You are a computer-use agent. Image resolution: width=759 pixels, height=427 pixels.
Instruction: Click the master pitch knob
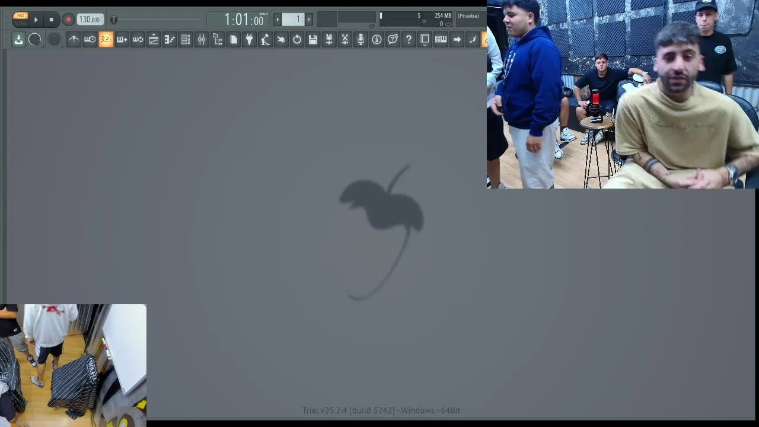coord(54,39)
